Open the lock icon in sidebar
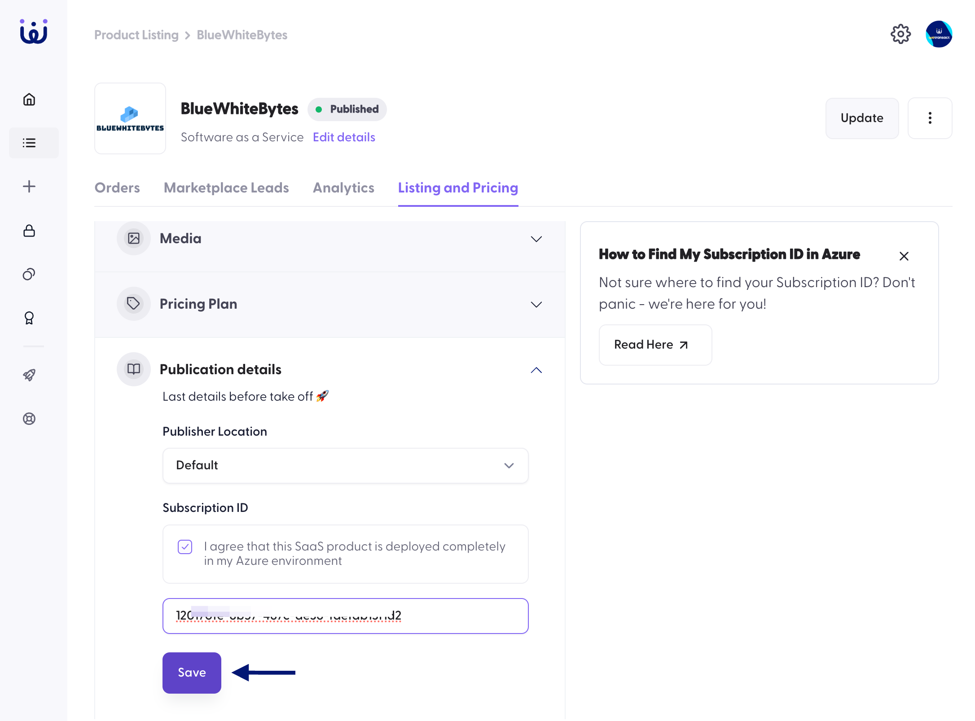The image size is (975, 721). (29, 231)
